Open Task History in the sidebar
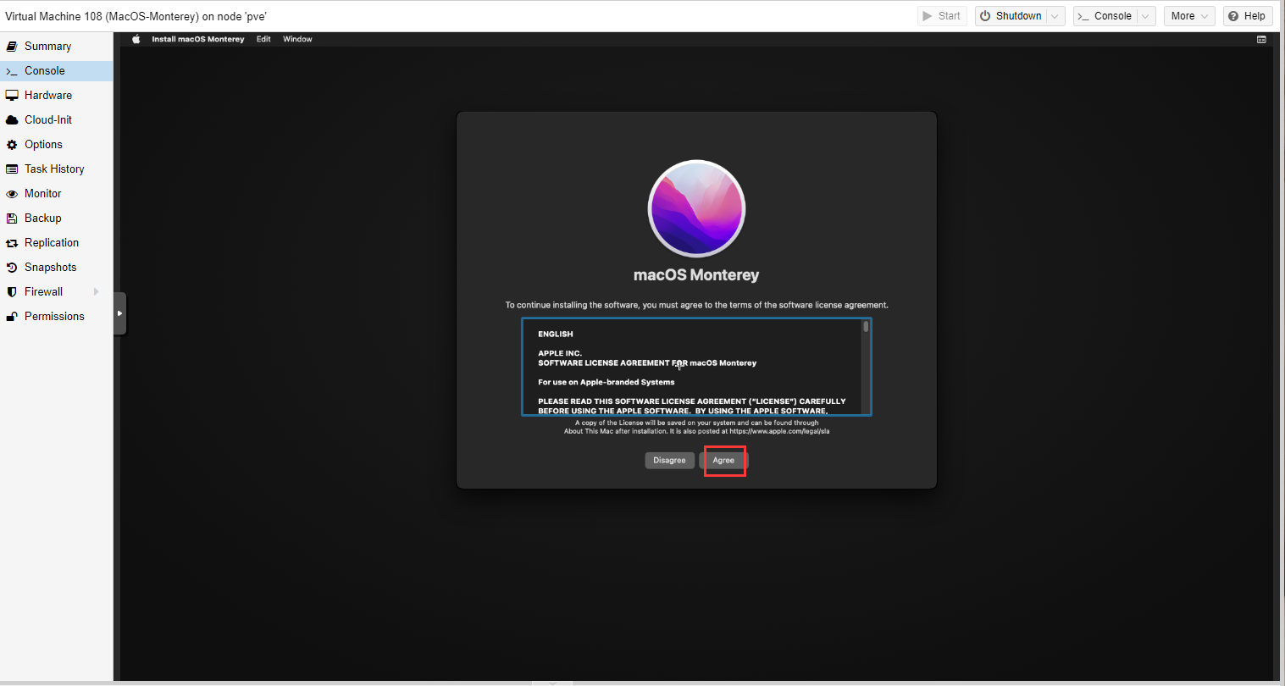 (x=54, y=169)
